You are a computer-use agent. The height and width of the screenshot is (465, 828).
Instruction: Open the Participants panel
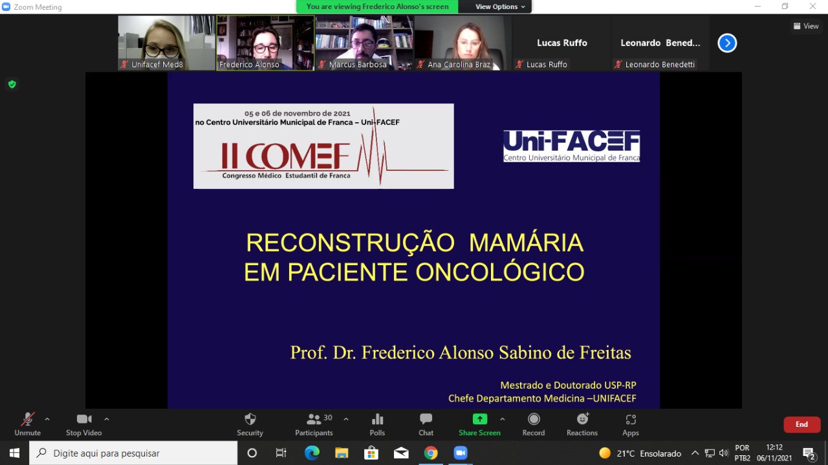tap(314, 425)
